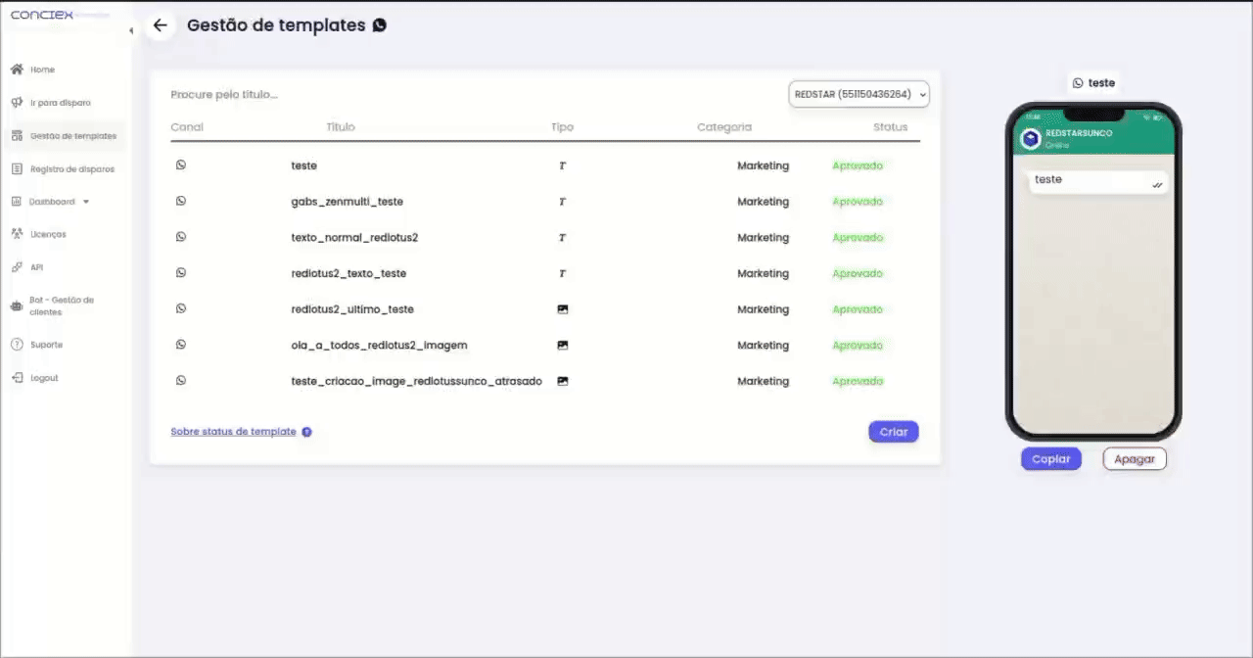Click the Licenças icon in sidebar
1253x658 pixels.
[17, 234]
